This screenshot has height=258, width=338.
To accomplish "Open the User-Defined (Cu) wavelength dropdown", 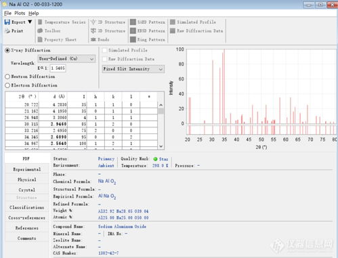I will click(x=66, y=59).
